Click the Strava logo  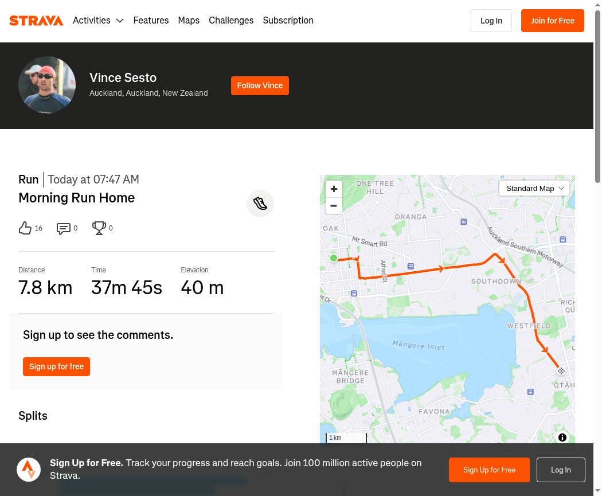pyautogui.click(x=36, y=20)
